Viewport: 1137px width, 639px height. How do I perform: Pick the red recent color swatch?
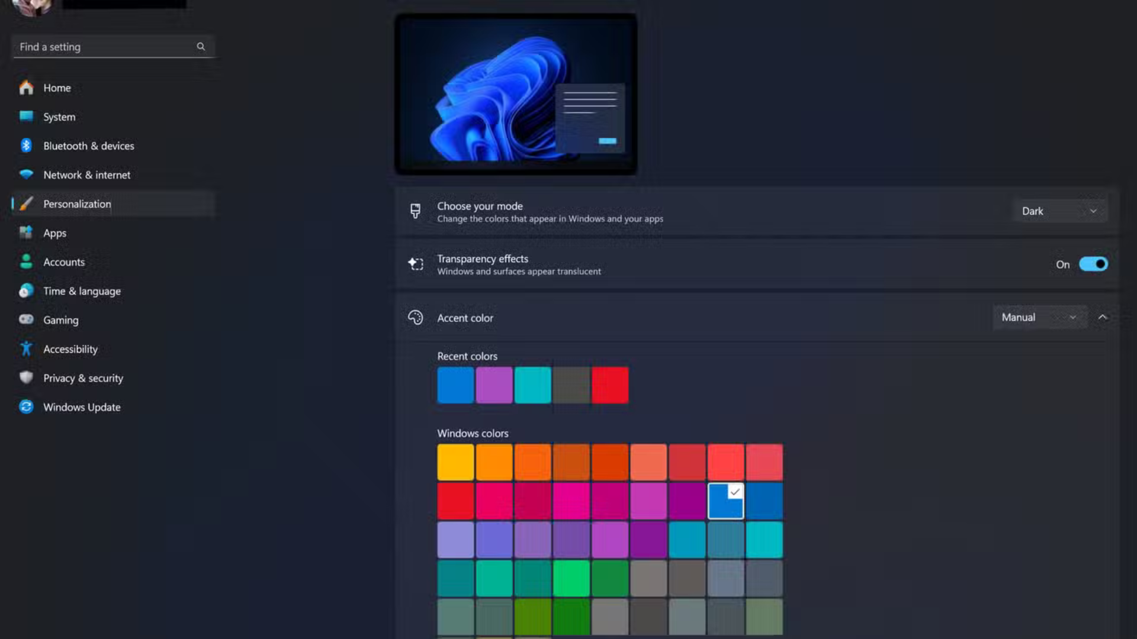609,385
